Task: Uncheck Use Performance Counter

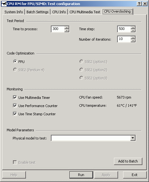Action: point(15,105)
